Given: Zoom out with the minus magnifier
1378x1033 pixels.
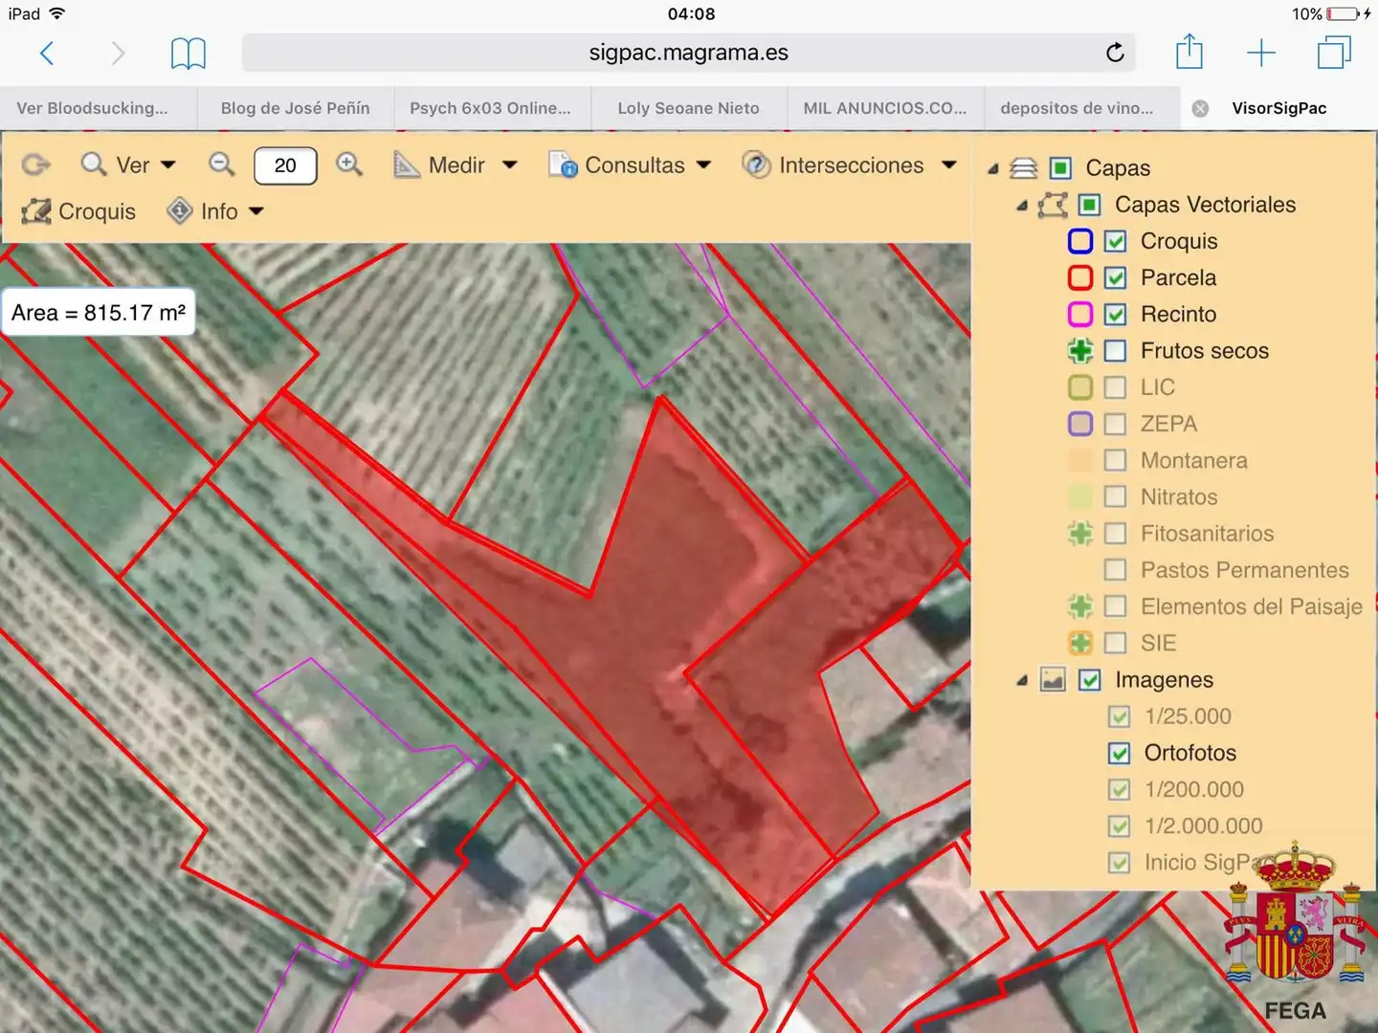Looking at the screenshot, I should point(222,165).
